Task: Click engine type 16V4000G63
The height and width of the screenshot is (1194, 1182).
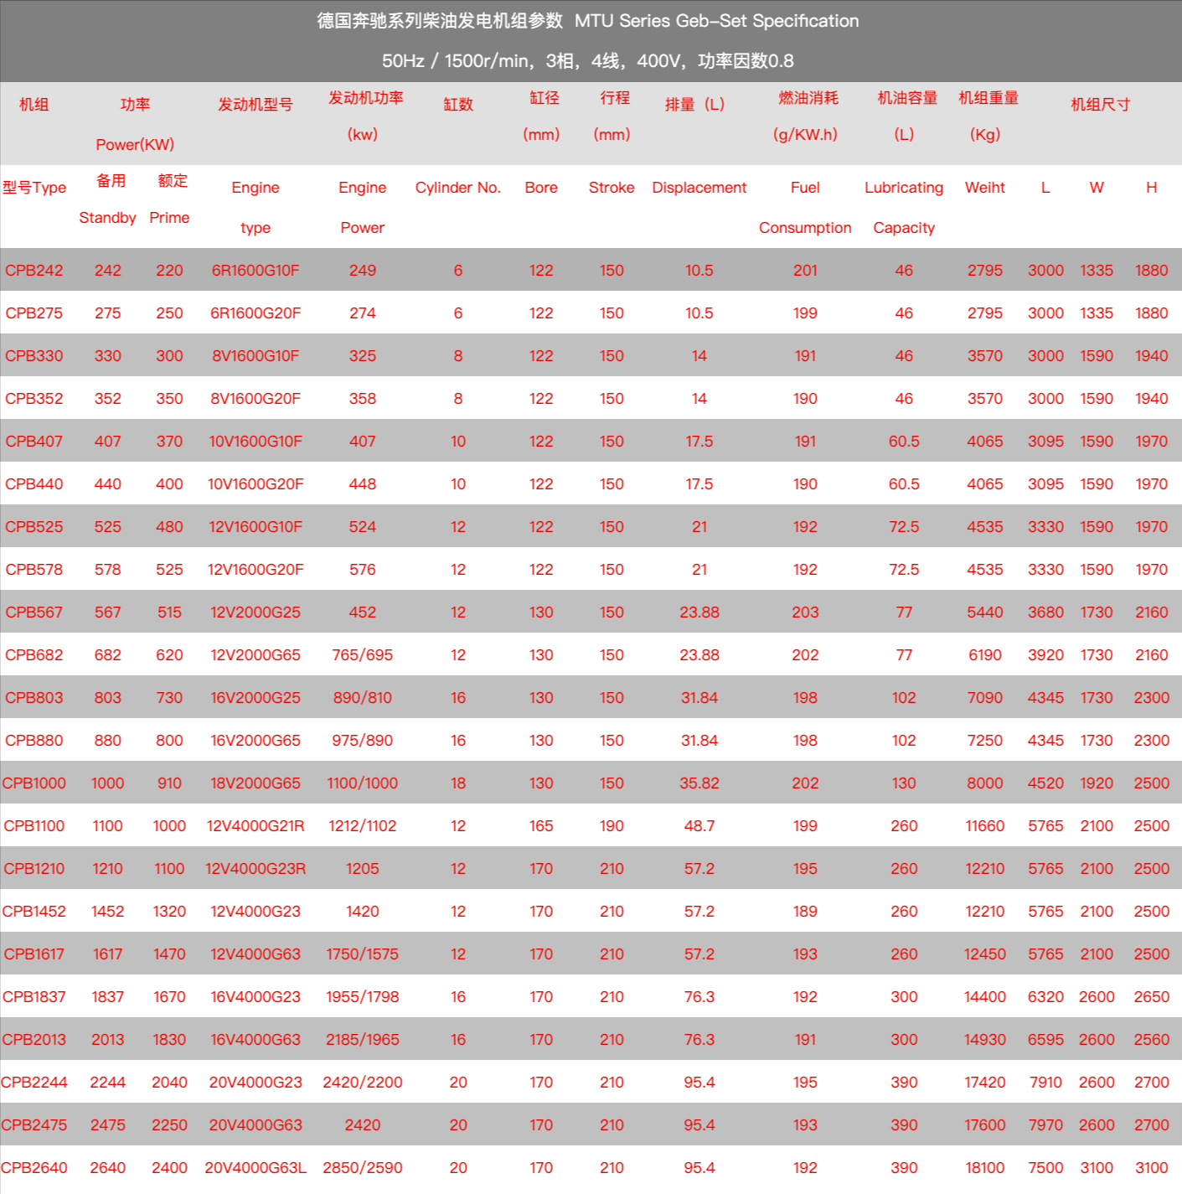Action: click(x=255, y=1040)
